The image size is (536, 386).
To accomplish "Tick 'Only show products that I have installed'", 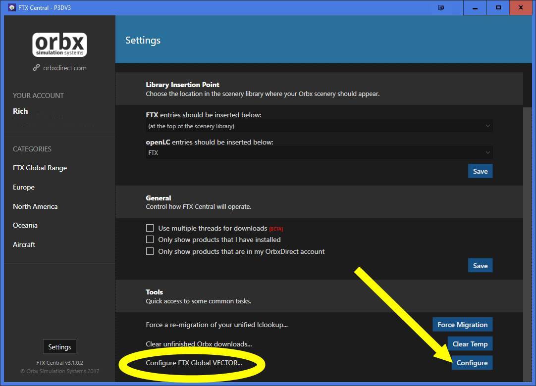I will [x=150, y=240].
